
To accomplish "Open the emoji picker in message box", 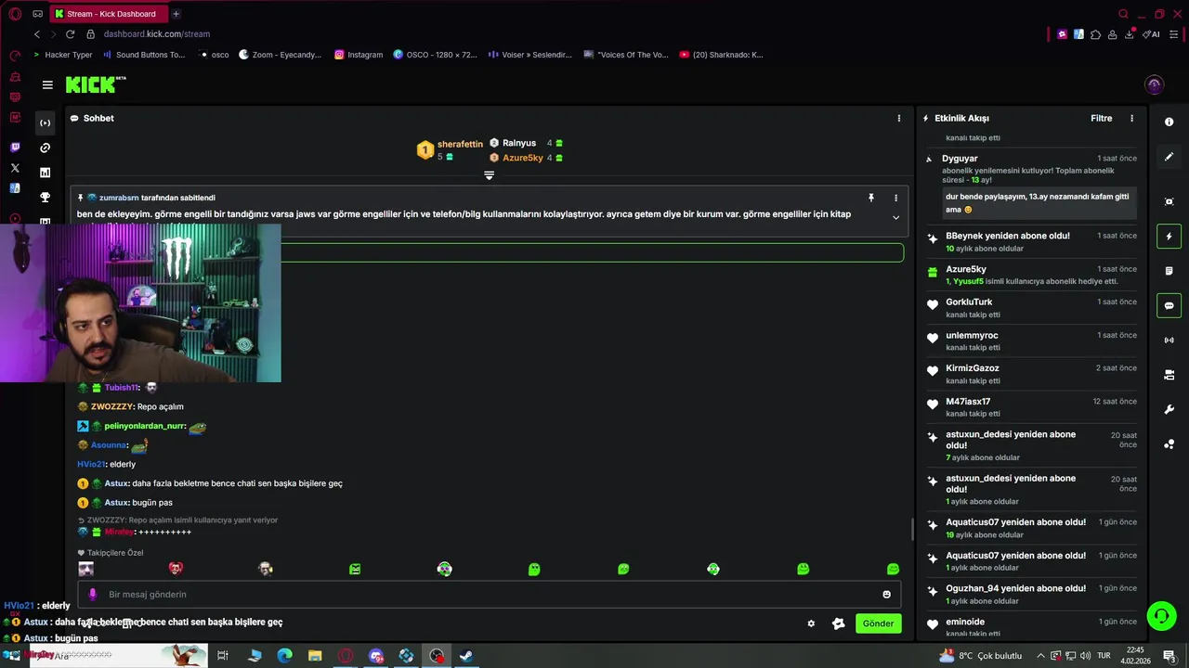I will [x=886, y=595].
